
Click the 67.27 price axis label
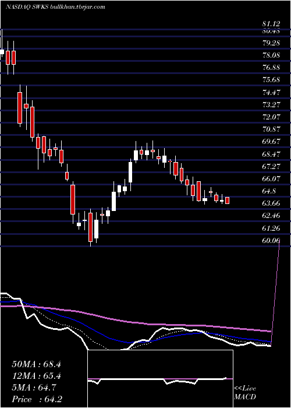point(271,166)
